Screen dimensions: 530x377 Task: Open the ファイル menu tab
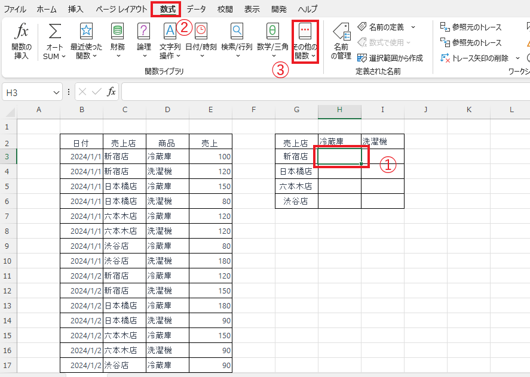click(15, 9)
